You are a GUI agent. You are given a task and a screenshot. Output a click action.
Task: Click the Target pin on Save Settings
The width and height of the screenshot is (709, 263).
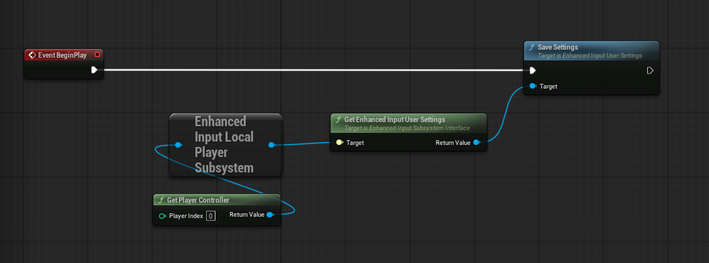[x=532, y=86]
